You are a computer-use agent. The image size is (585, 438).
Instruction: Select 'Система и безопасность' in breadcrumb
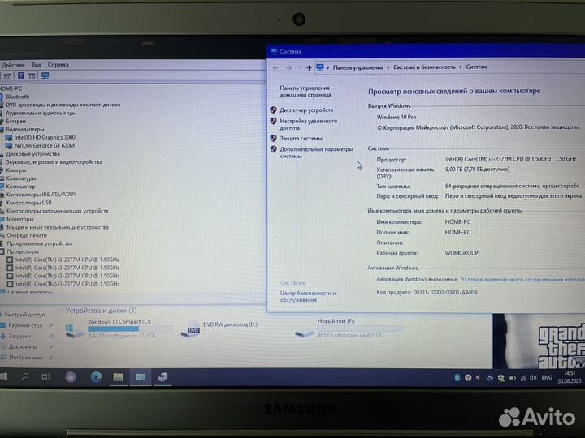coord(424,67)
